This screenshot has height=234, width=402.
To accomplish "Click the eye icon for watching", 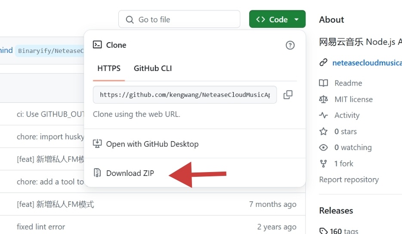I will tap(323, 148).
